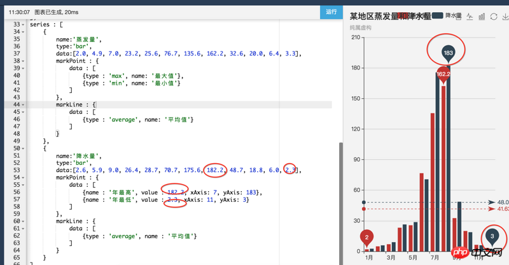509x265 pixels.
Task: Click name:'蒸发量' on line 35
Action: point(78,39)
